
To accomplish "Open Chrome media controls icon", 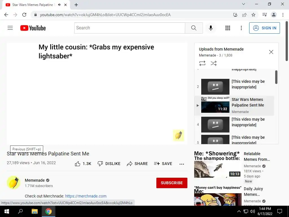I will (264, 15).
